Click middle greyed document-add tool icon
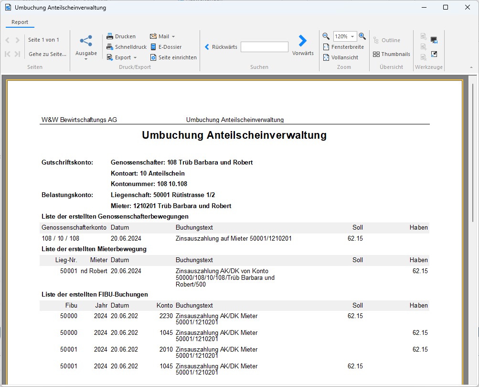 coord(424,47)
